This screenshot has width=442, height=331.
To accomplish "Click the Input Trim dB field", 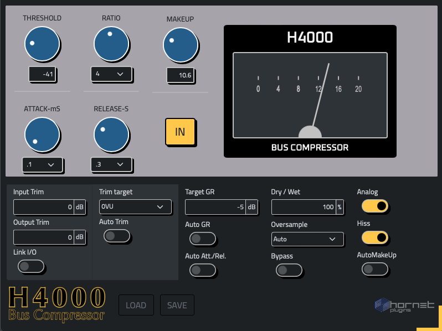I will [43, 208].
